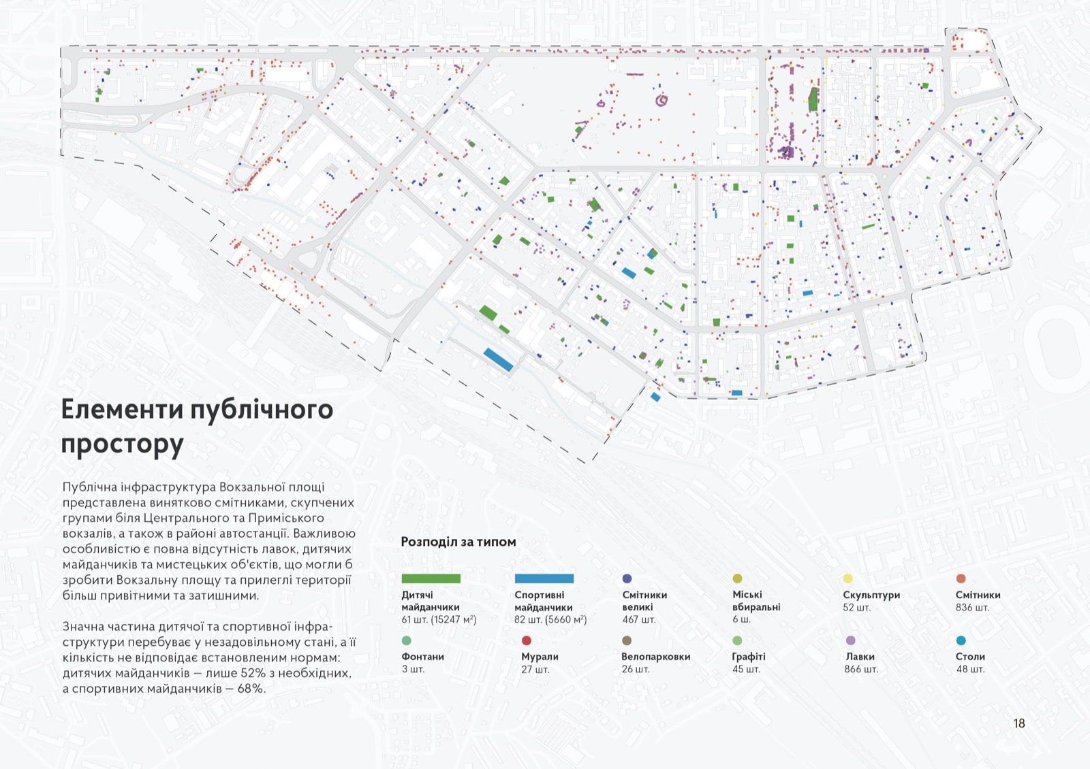Click the red Мурали legend dot
This screenshot has height=769, width=1090.
(526, 640)
